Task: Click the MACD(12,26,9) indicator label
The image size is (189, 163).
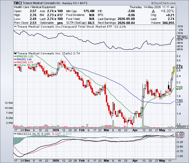Action: (x=29, y=134)
